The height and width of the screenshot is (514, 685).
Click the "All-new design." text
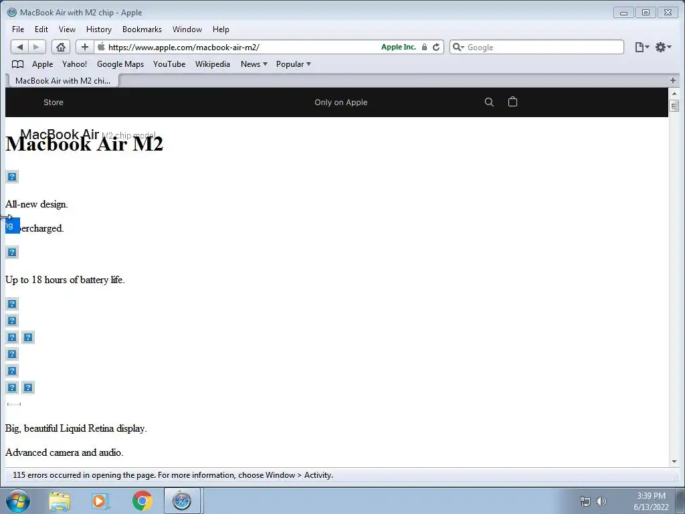[36, 204]
